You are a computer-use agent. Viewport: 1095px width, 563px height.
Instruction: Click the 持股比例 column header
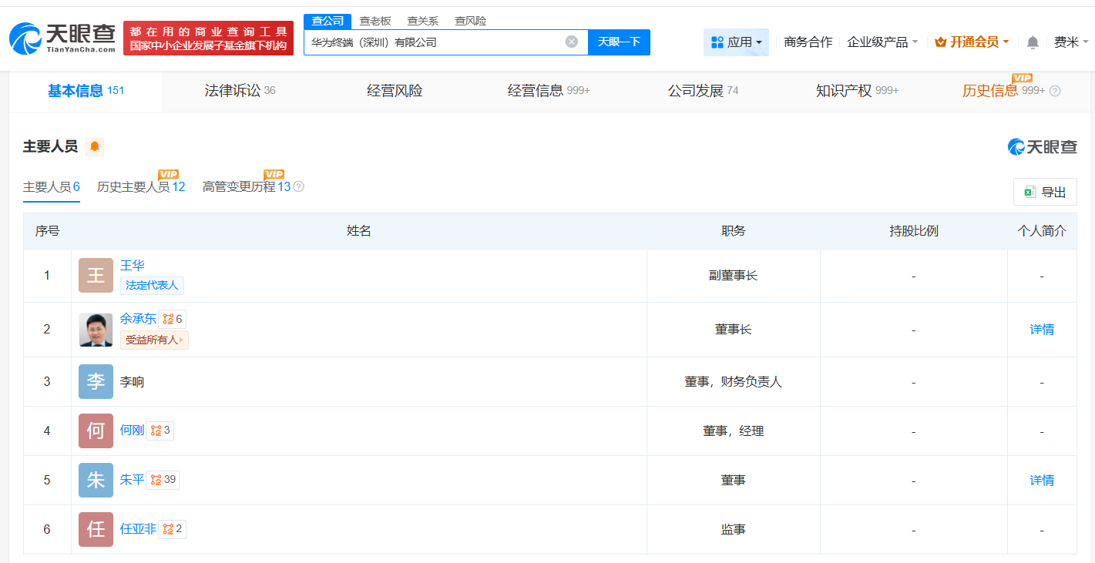[914, 231]
